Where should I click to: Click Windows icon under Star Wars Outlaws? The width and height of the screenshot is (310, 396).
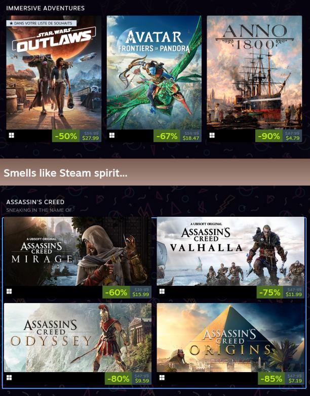(12, 136)
